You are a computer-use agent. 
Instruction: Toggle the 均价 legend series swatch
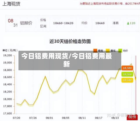120,51
